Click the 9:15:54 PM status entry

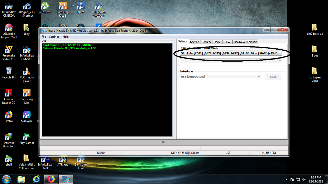269,153
